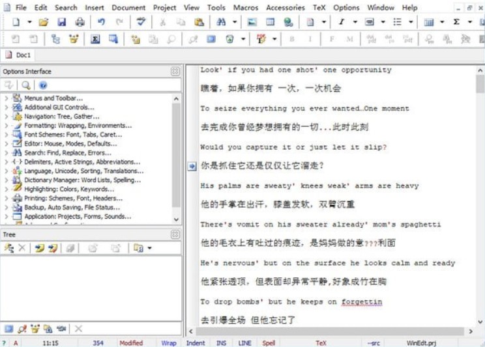Click the Redo arrow icon

(119, 21)
